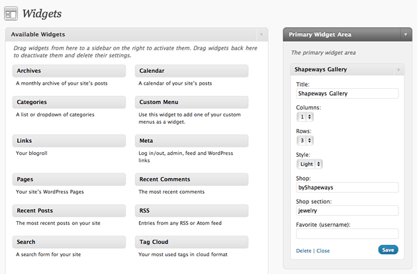Collapse the Available Widgets panel arrow

[261, 34]
